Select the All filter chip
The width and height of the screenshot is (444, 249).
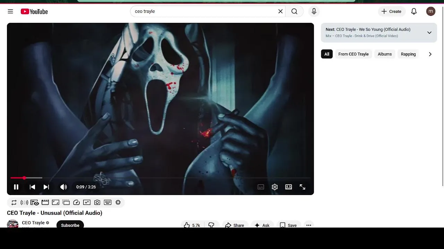coord(327,54)
